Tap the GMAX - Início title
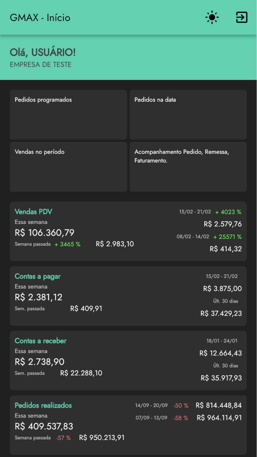The image size is (257, 457). tap(40, 17)
